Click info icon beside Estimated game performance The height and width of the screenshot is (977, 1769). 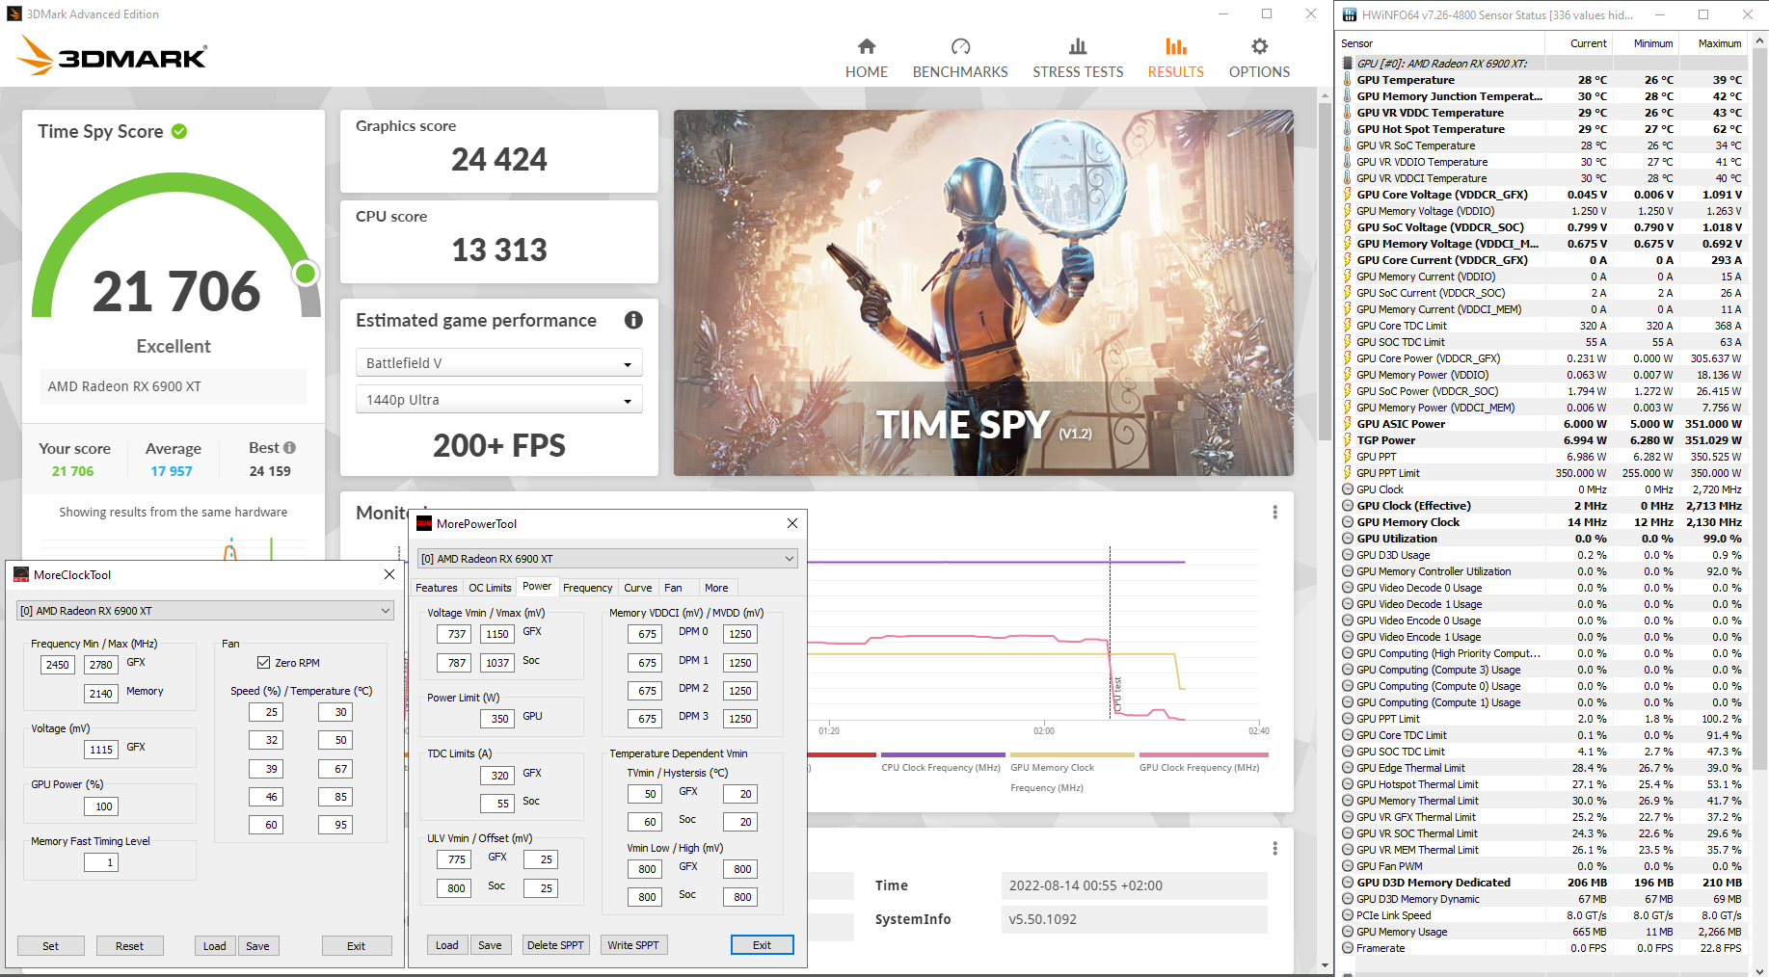[x=633, y=320]
